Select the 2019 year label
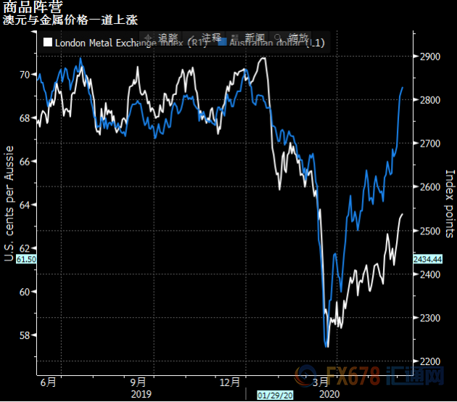This screenshot has width=457, height=402. click(x=140, y=393)
